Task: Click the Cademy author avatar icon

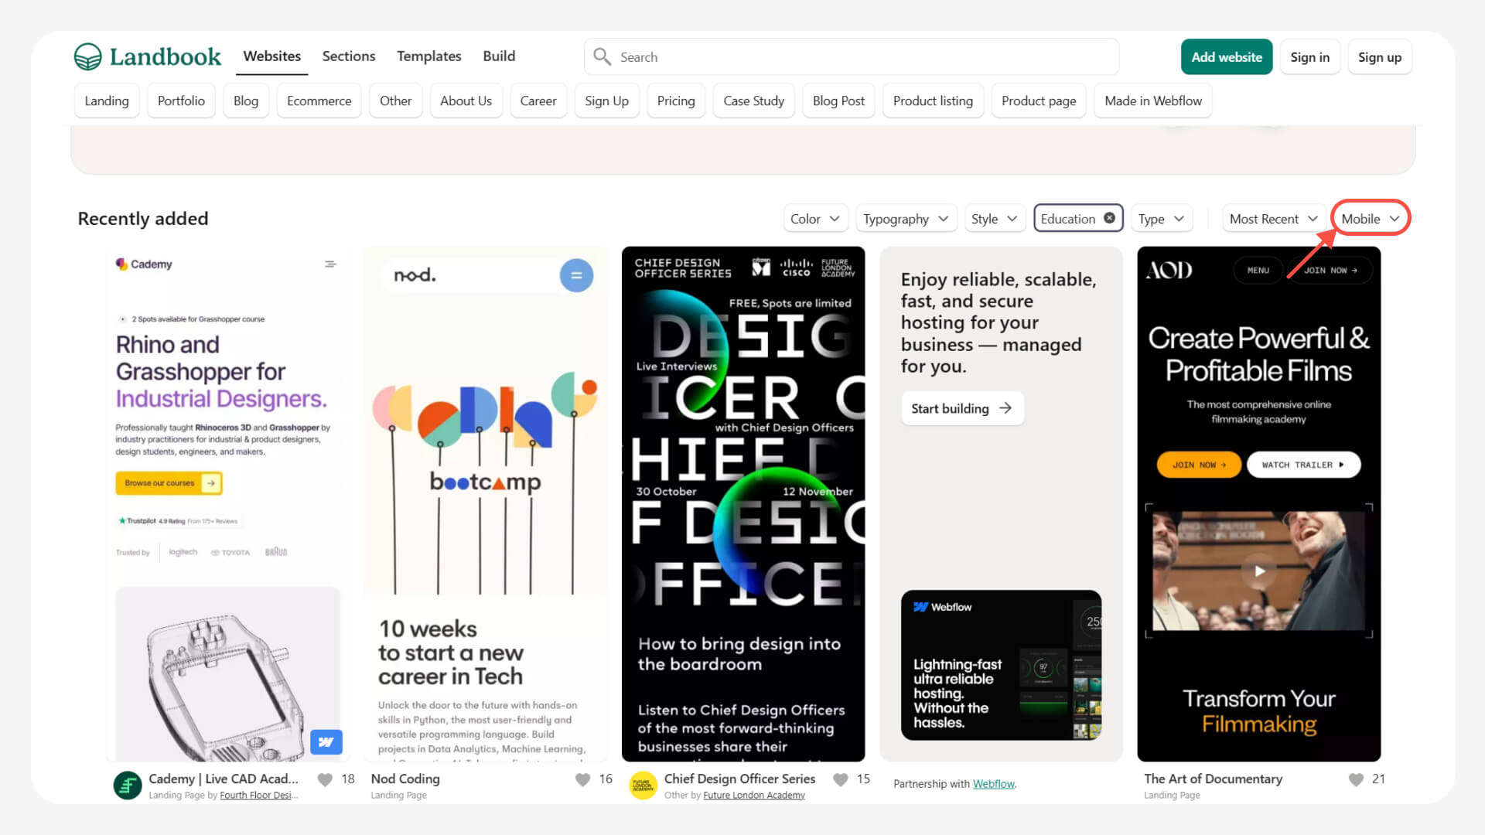Action: [128, 786]
